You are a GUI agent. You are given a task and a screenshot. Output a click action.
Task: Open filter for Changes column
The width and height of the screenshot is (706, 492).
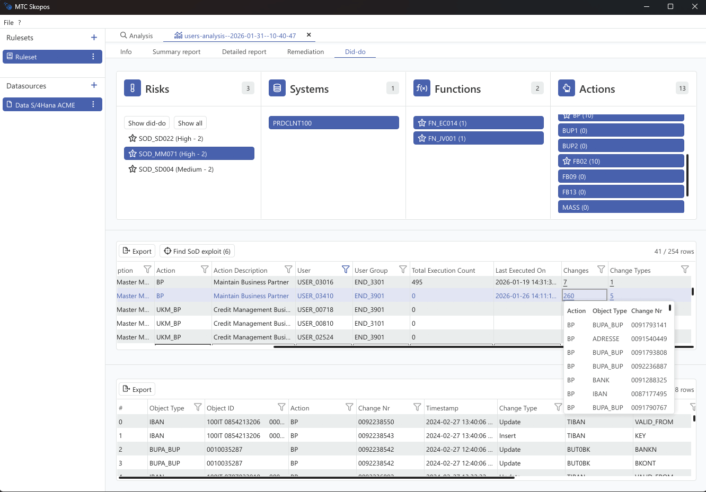[601, 270]
